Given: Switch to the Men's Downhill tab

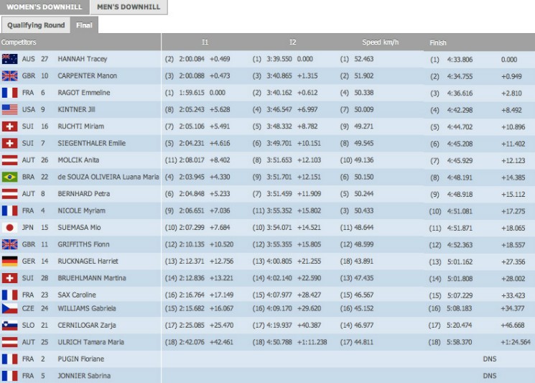Looking at the screenshot, I should pos(129,7).
